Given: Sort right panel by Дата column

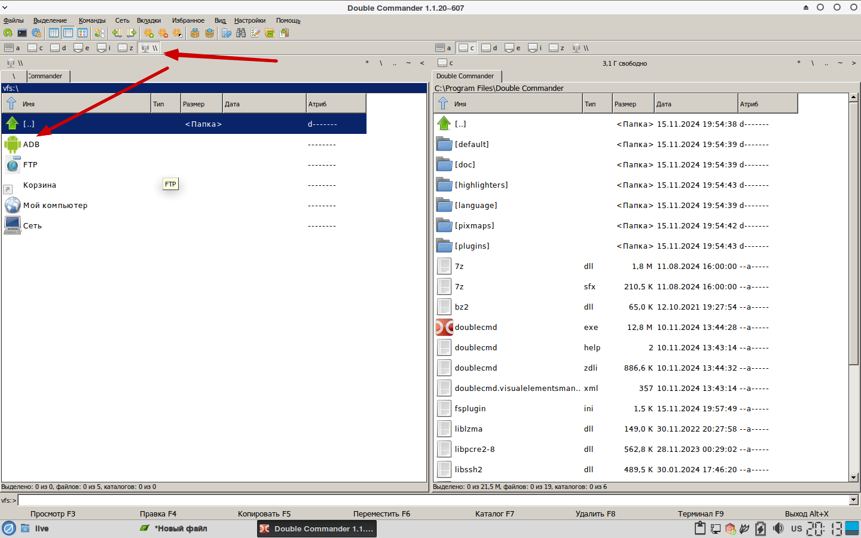Looking at the screenshot, I should pyautogui.click(x=696, y=103).
